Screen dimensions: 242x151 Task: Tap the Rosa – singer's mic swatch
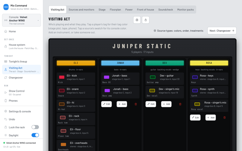(x=197, y=104)
